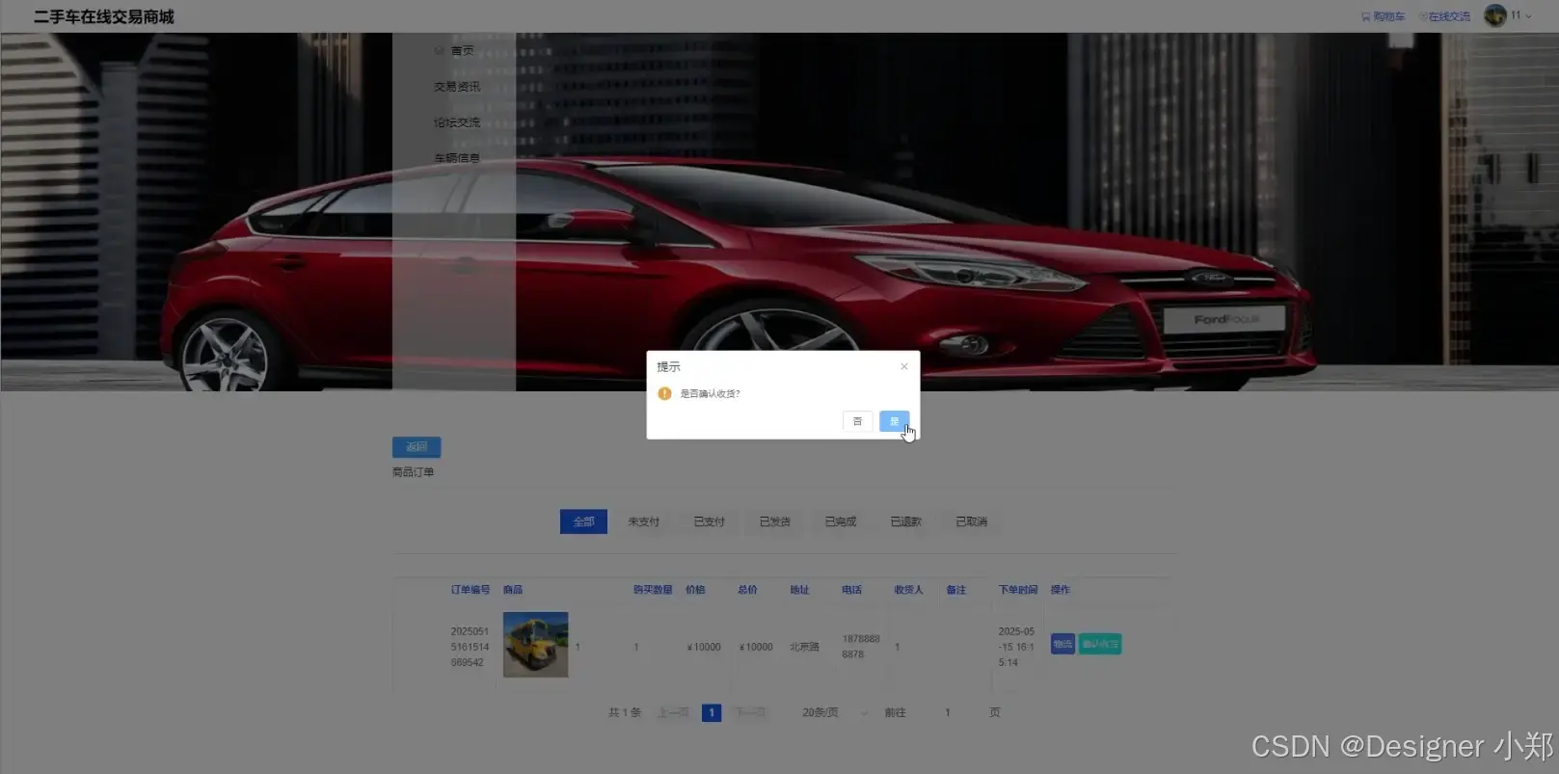Select the 已取消 order filter tab
The width and height of the screenshot is (1559, 774).
[972, 521]
